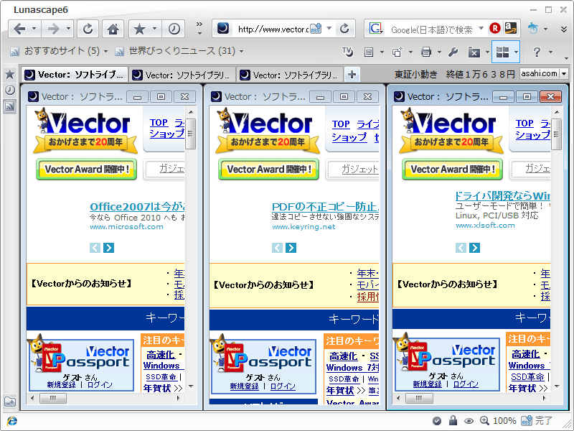Click the 新規登録 link in right window
Viewport: 574px width, 431px height.
coord(427,384)
